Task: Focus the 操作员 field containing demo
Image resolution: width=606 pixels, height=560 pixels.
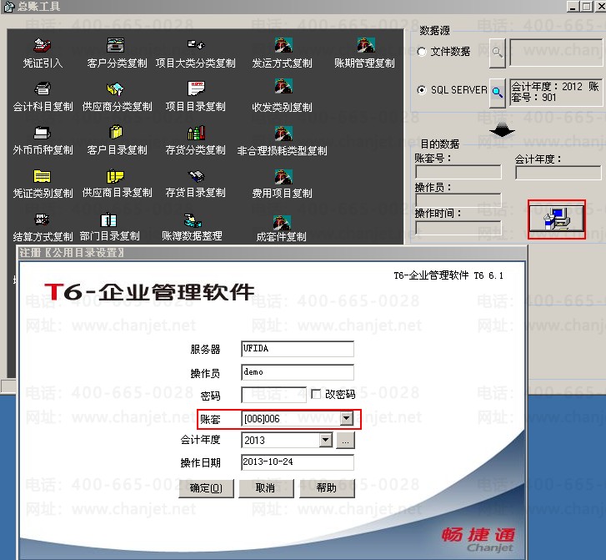Action: (298, 372)
